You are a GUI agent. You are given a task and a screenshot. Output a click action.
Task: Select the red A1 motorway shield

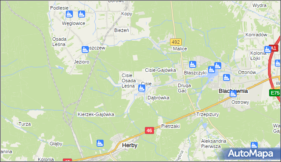(274, 48)
